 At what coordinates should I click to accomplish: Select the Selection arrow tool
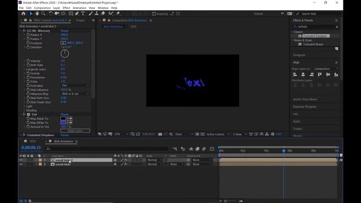click(31, 14)
